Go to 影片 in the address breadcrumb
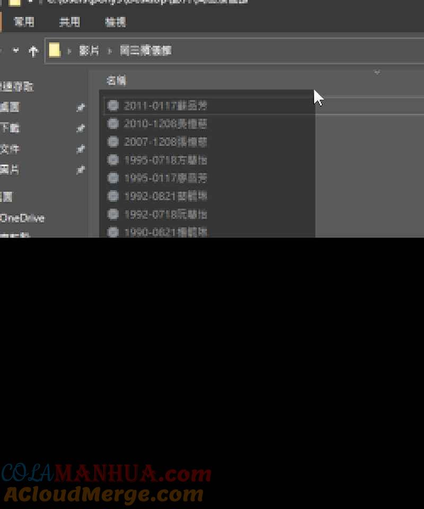The width and height of the screenshot is (424, 509). 89,51
